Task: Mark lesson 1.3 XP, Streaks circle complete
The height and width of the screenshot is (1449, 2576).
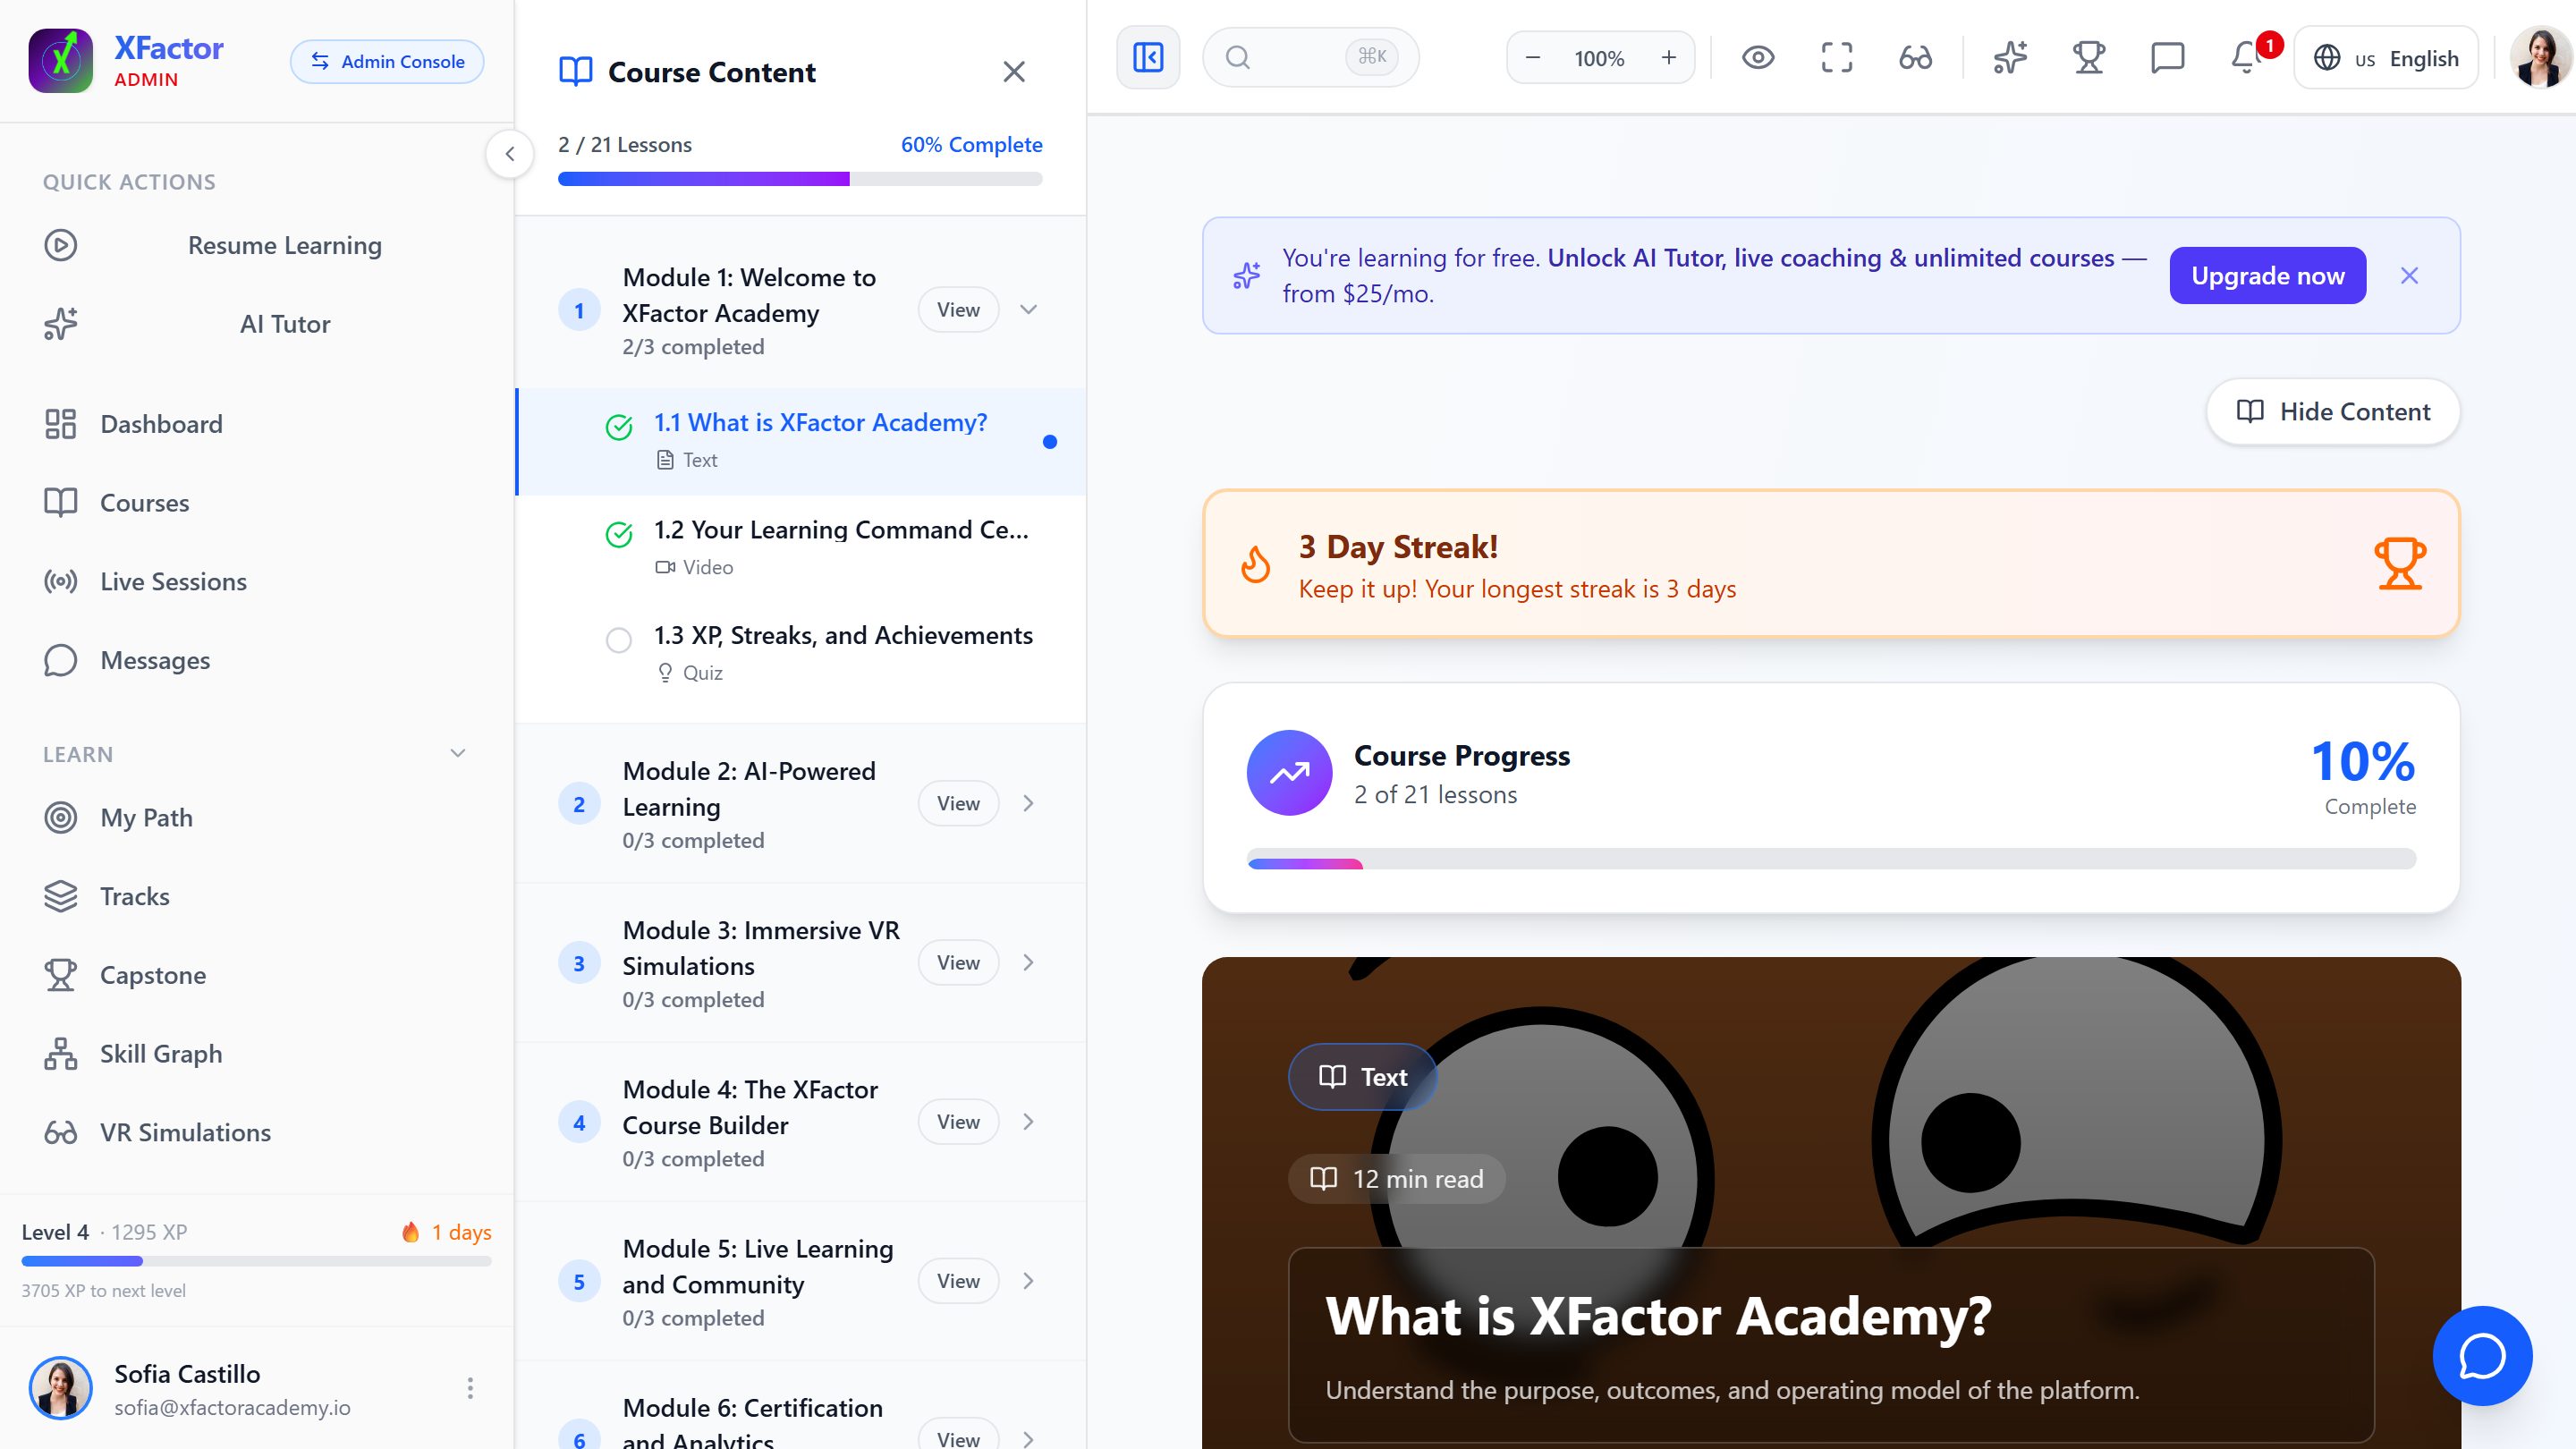Action: click(619, 640)
